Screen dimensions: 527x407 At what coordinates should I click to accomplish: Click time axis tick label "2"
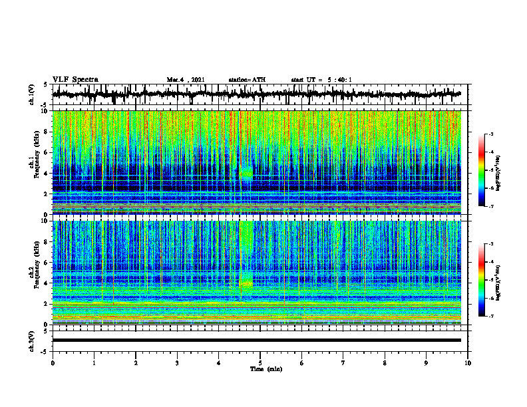pyautogui.click(x=136, y=363)
